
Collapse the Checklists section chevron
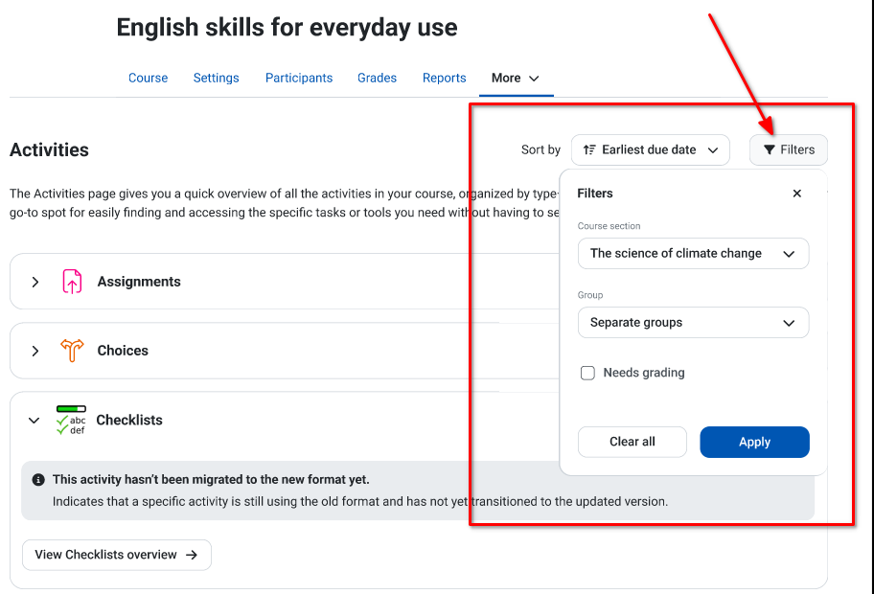pos(34,421)
